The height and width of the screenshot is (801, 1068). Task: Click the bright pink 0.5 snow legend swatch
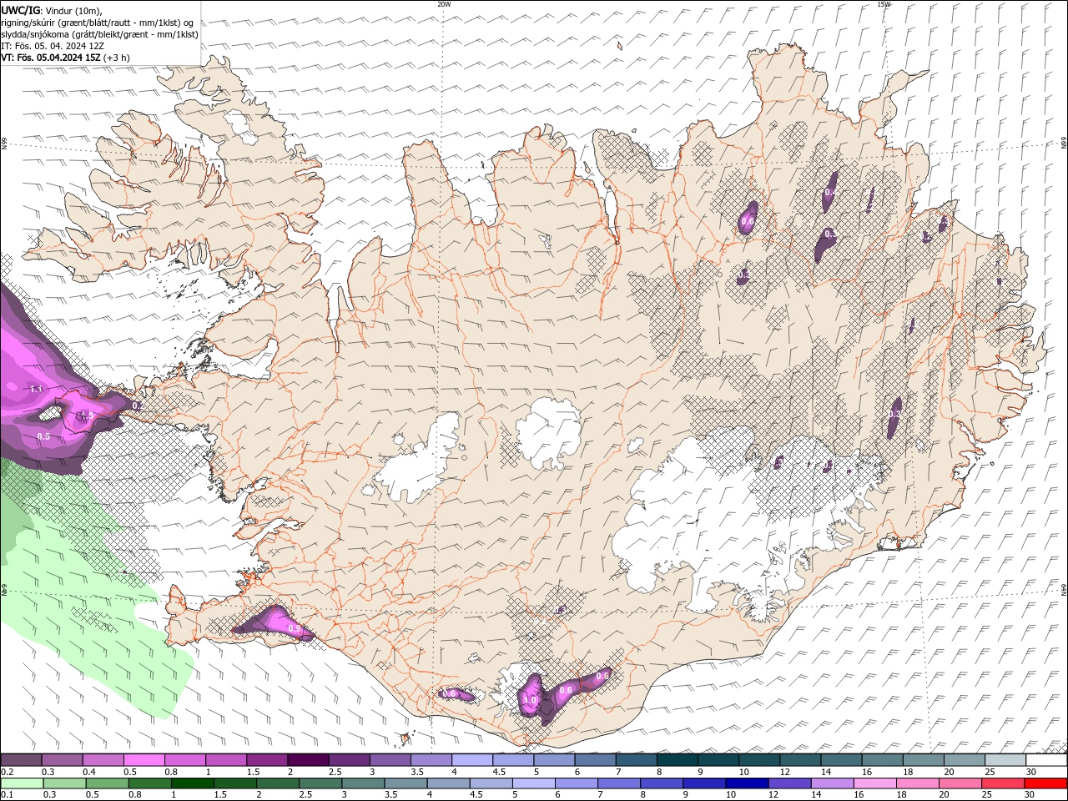click(144, 760)
